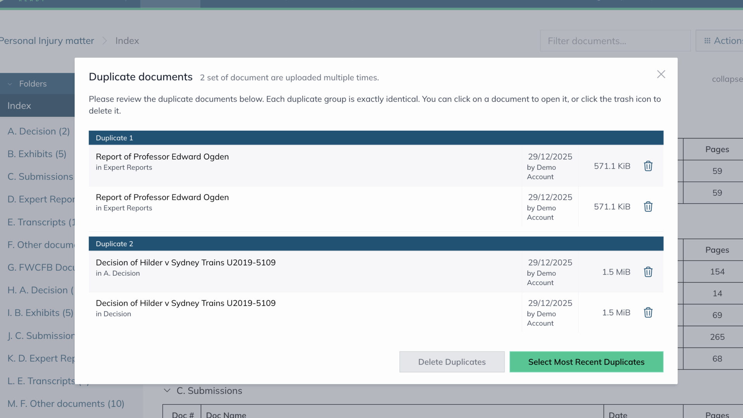Click the Actions grid icon

pyautogui.click(x=707, y=41)
